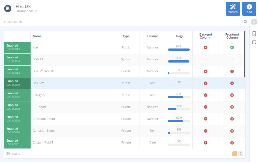The image size is (258, 162).
Task: Click the Add button
Action: click(249, 9)
